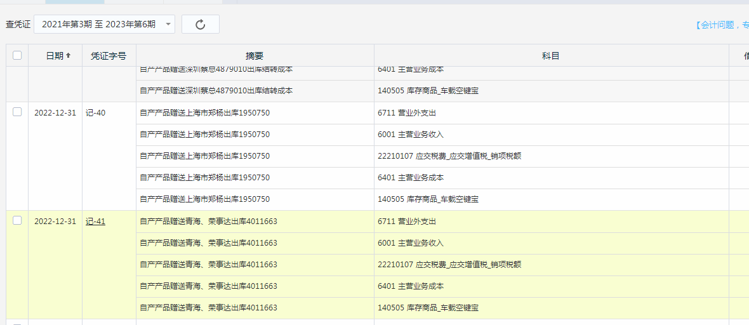The width and height of the screenshot is (749, 325).
Task: Select 6001 主营业务收入 in voucher 记-40
Action: click(x=411, y=135)
